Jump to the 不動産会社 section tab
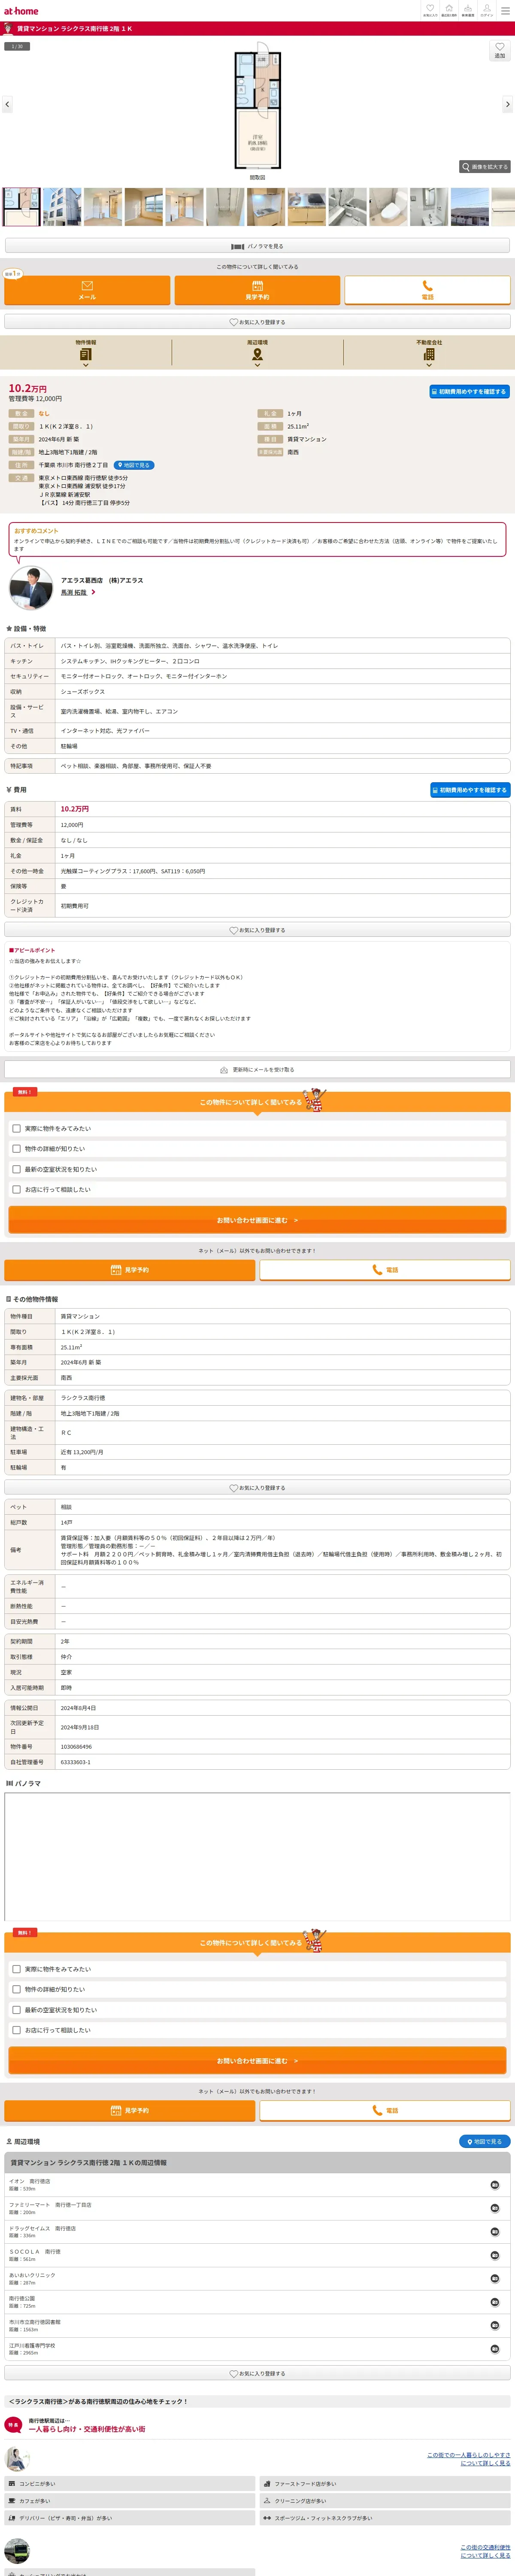Image resolution: width=515 pixels, height=2576 pixels. (429, 351)
